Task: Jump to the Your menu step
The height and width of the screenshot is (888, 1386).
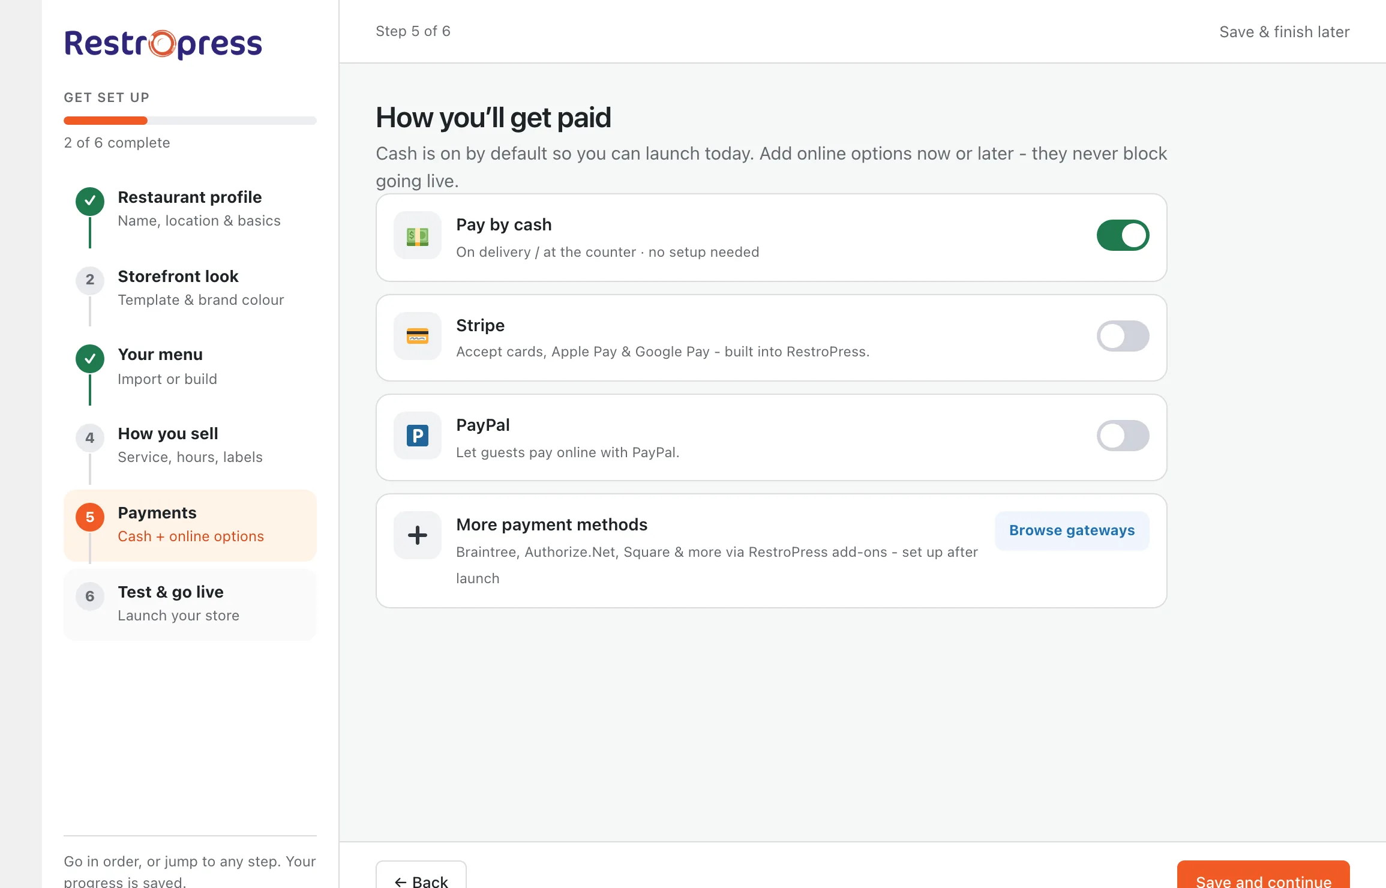Action: [190, 367]
